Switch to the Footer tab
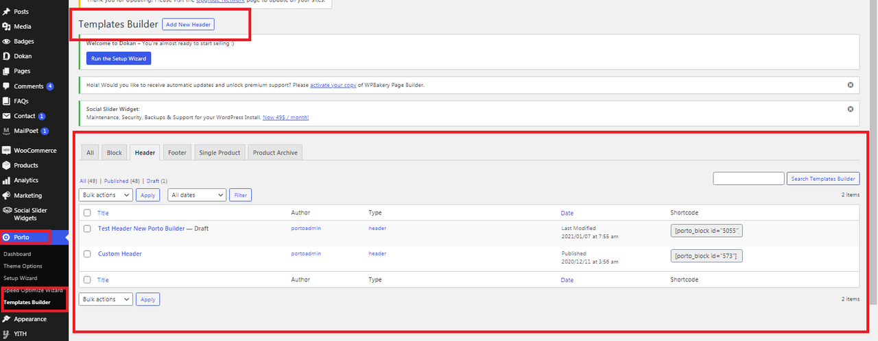The image size is (878, 341). (178, 153)
